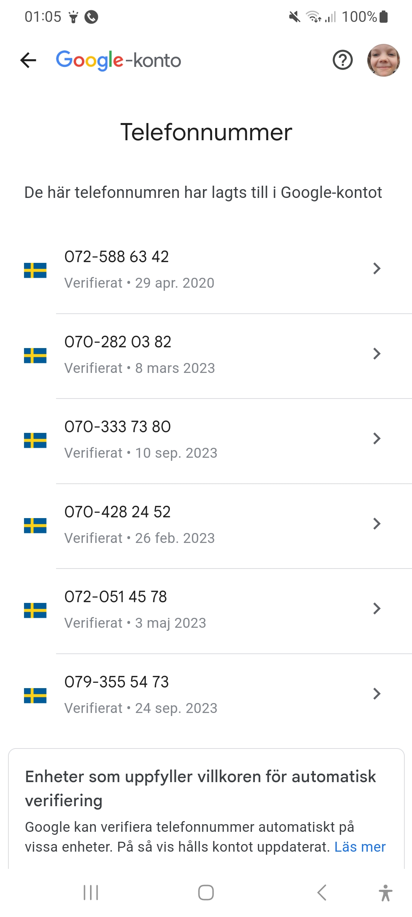The image size is (412, 917).
Task: Expand chevron for 070-428 24 52
Action: [x=377, y=524]
